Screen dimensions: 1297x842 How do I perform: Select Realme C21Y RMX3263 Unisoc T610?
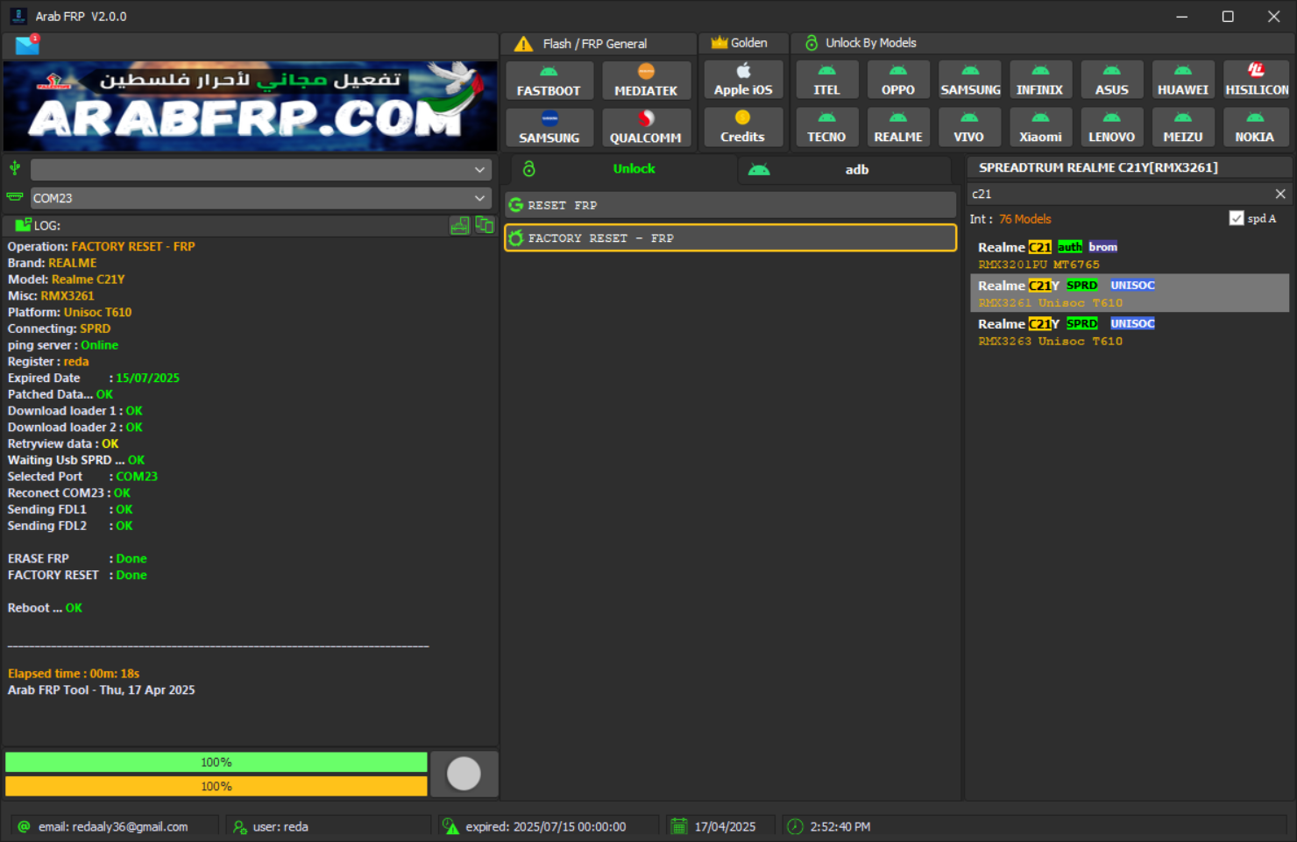click(1129, 332)
